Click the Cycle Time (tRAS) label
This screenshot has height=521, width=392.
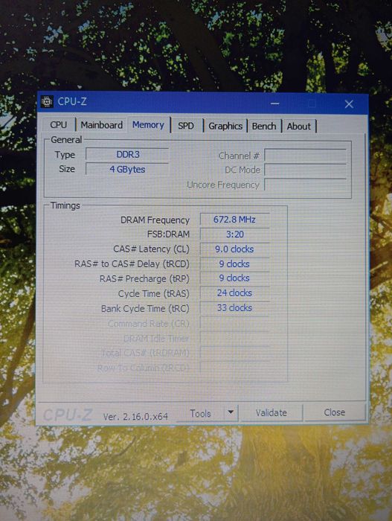153,294
